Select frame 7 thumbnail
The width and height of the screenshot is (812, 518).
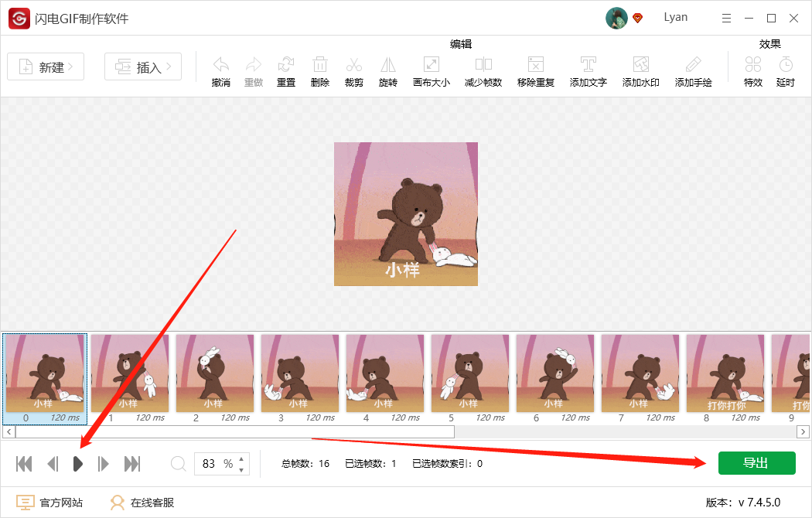(x=640, y=373)
